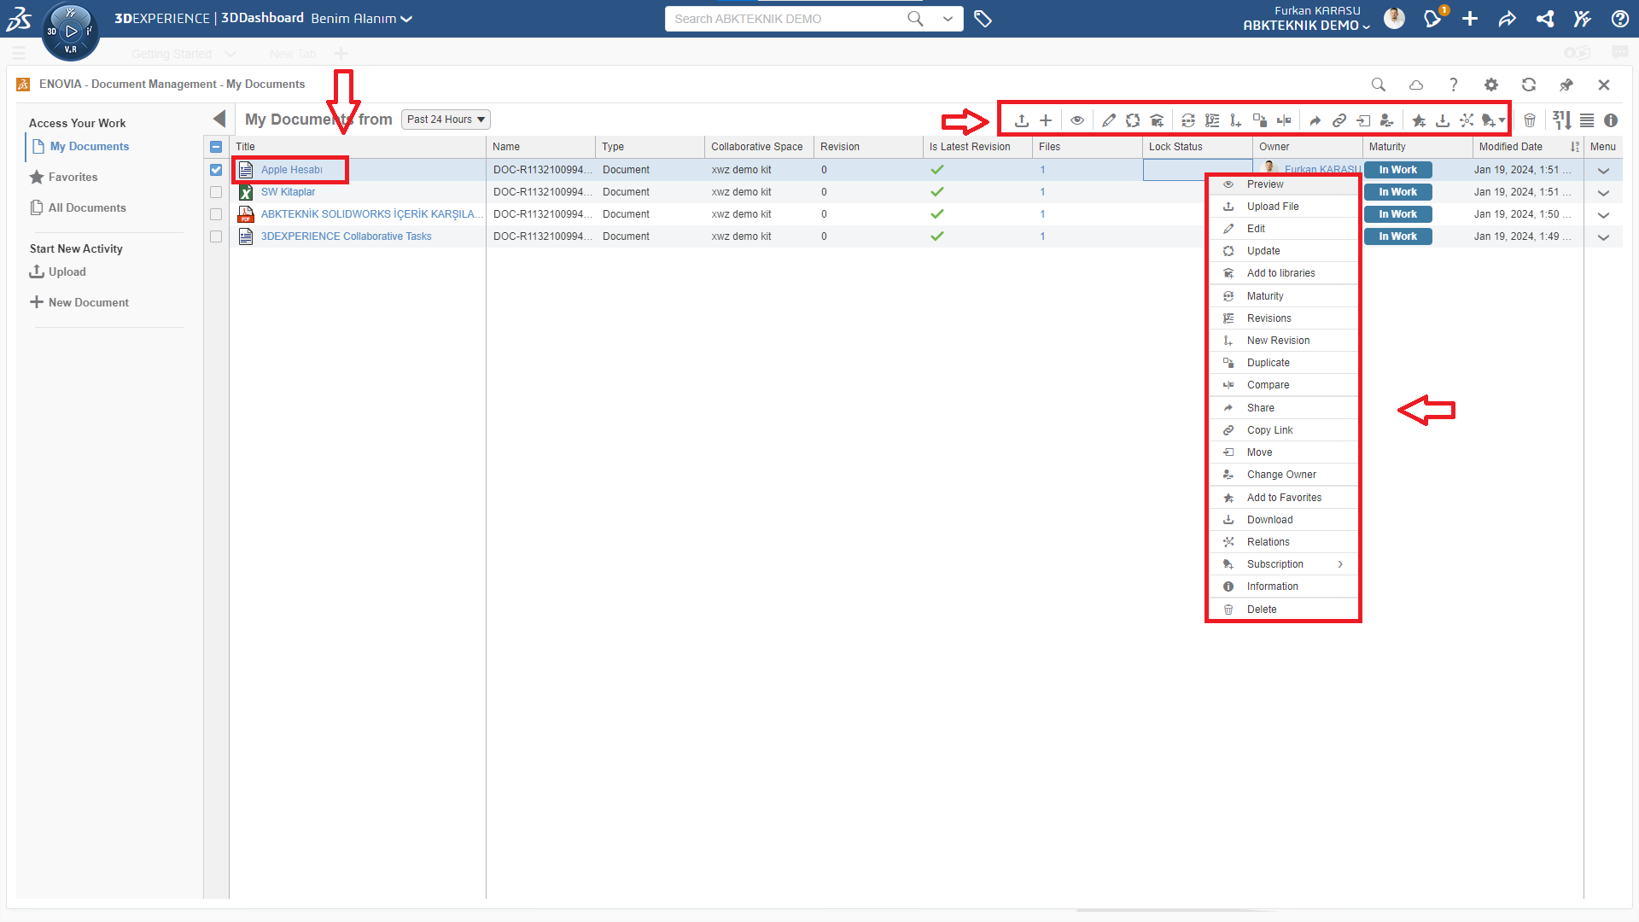Click the Preview eye icon in toolbar
The image size is (1639, 922).
pyautogui.click(x=1077, y=120)
